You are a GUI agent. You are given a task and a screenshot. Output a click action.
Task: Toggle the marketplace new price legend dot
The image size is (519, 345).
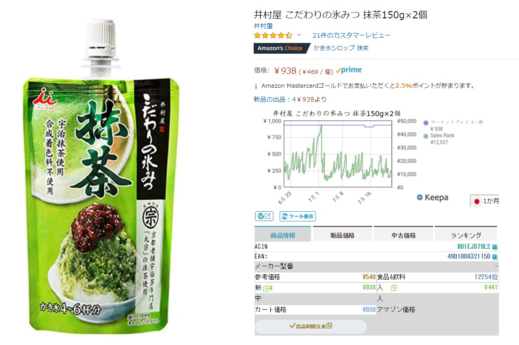tap(426, 123)
